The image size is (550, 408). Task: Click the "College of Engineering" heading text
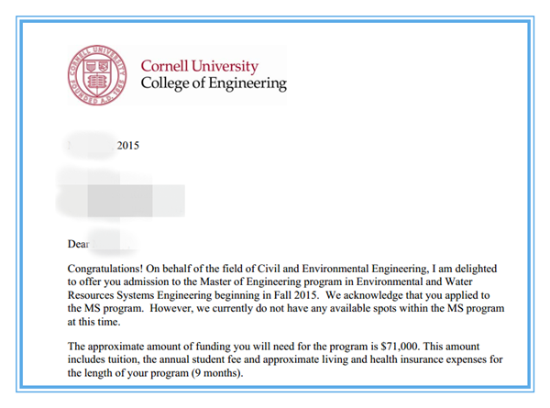[x=213, y=84]
